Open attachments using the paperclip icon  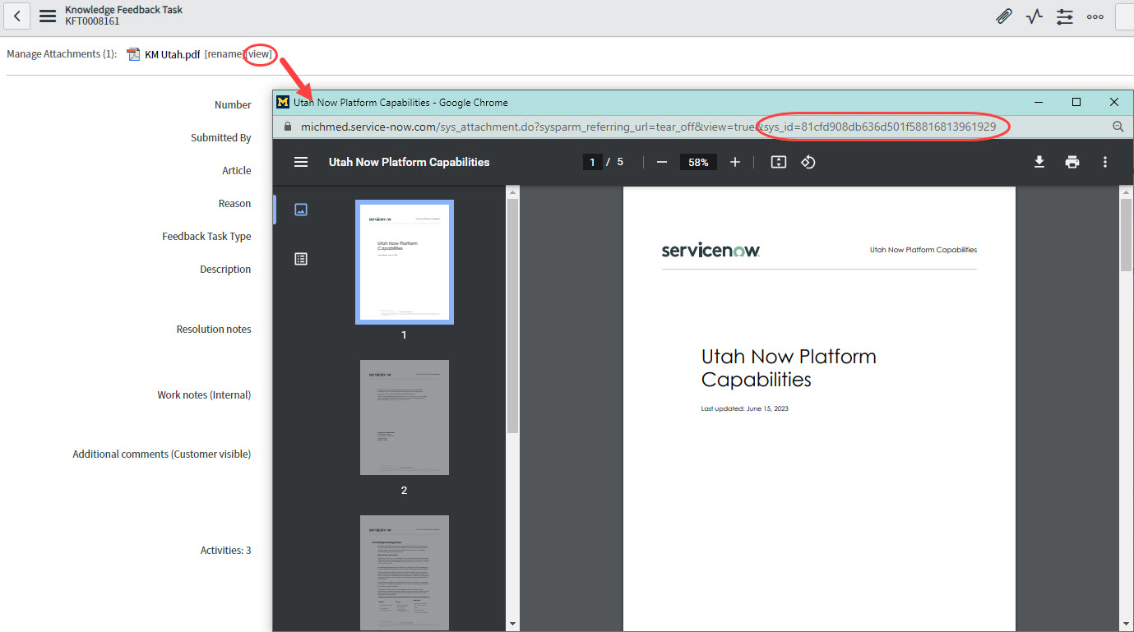tap(1003, 16)
